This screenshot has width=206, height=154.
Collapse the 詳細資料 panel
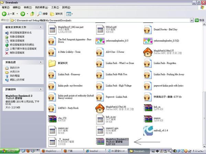pyautogui.click(x=40, y=89)
